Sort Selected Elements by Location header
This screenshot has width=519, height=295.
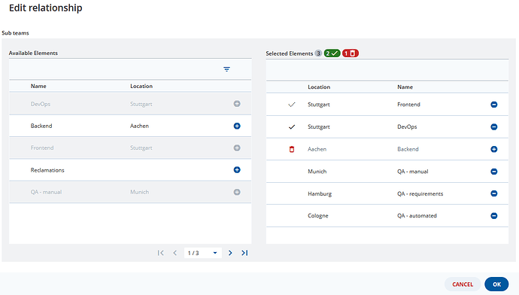[319, 87]
